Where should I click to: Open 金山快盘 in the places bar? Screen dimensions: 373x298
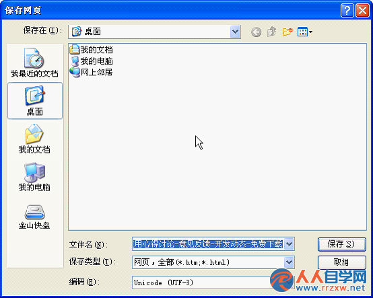(35, 217)
